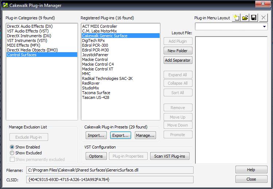The width and height of the screenshot is (273, 189).
Task: Select MMC plug-in
Action: click(121, 74)
